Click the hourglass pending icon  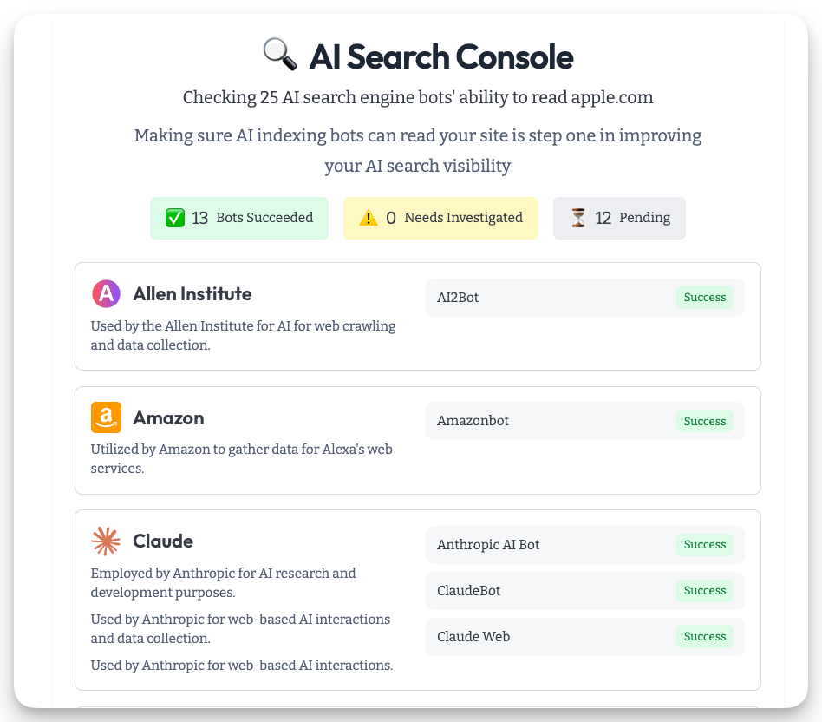click(x=578, y=218)
